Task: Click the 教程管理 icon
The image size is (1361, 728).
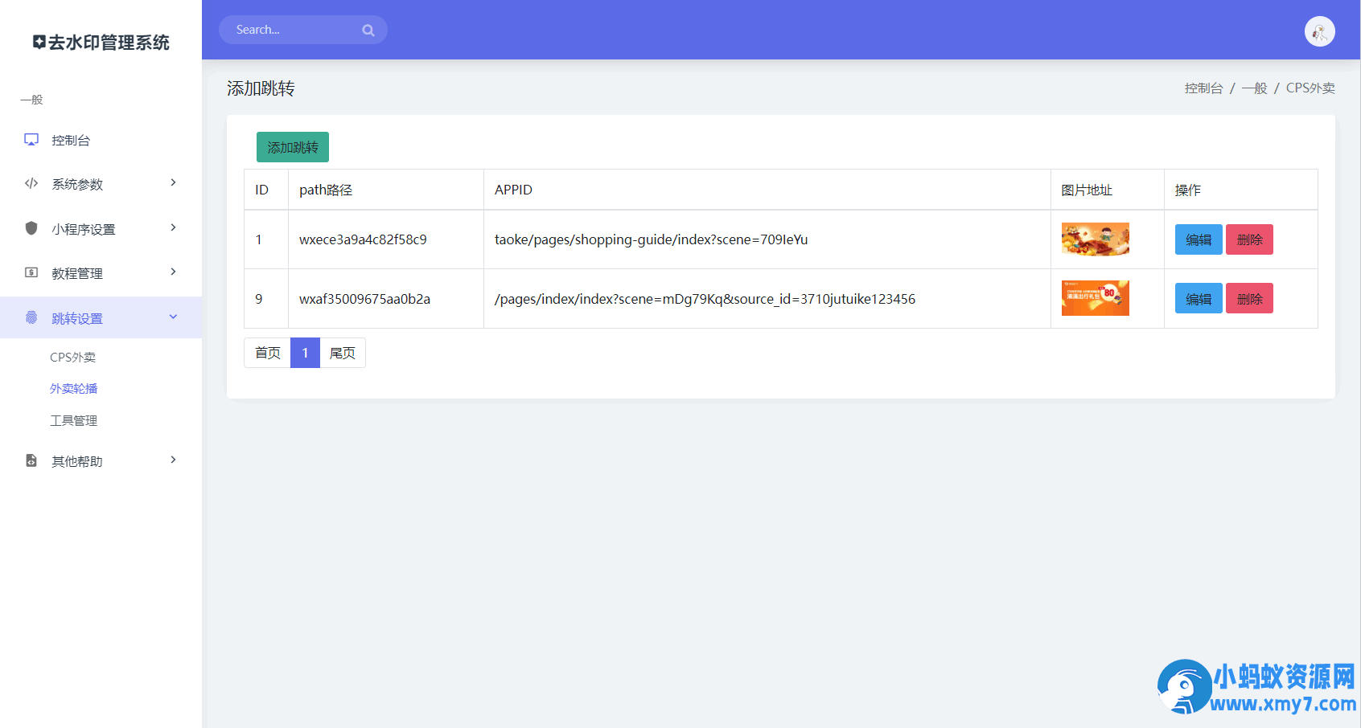Action: (x=31, y=272)
